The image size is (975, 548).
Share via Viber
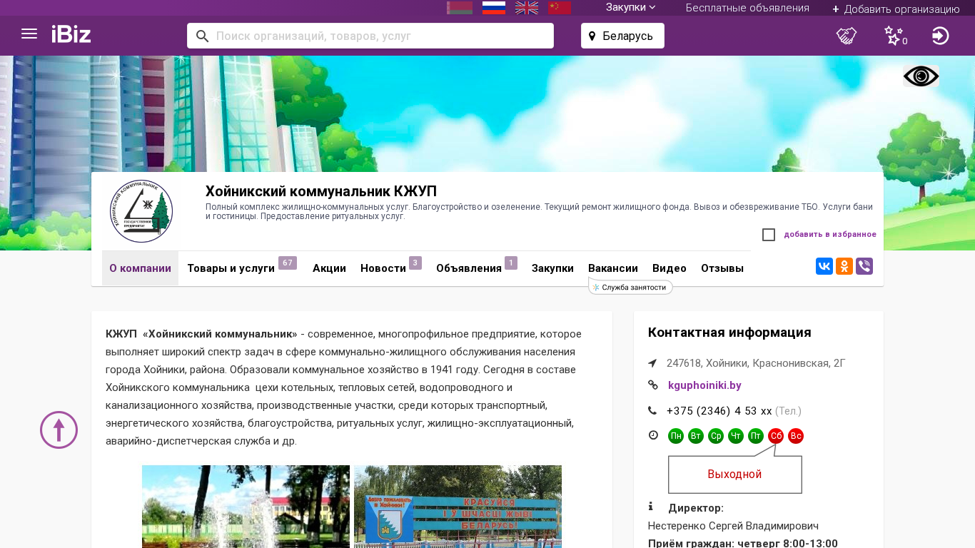click(864, 266)
